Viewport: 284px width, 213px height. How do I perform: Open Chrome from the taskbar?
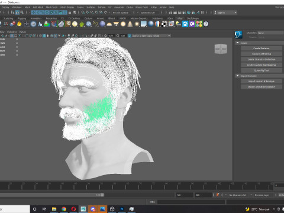(64, 209)
